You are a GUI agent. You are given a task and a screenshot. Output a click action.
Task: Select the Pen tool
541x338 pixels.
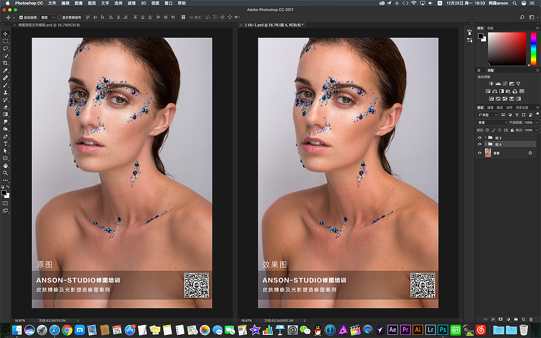coord(5,136)
